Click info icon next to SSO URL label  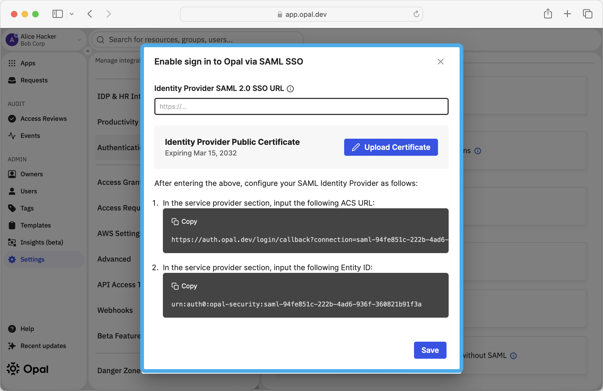click(x=290, y=89)
